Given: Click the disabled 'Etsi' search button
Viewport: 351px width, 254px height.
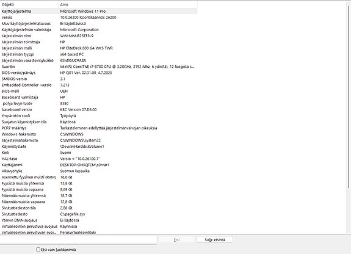Looking at the screenshot, I should click(176, 240).
